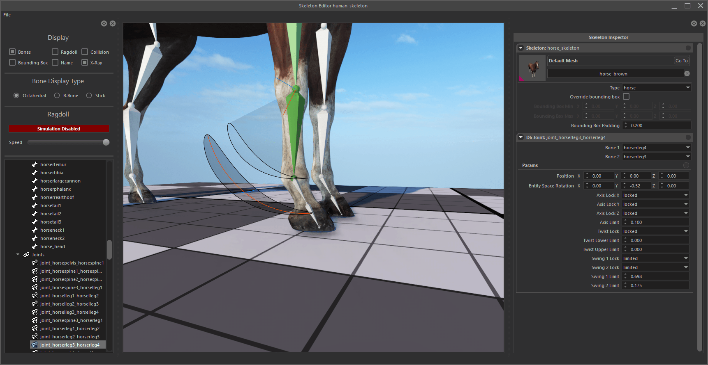Image resolution: width=708 pixels, height=365 pixels.
Task: Click the bone icon beside horseneck1
Action: pyautogui.click(x=35, y=230)
